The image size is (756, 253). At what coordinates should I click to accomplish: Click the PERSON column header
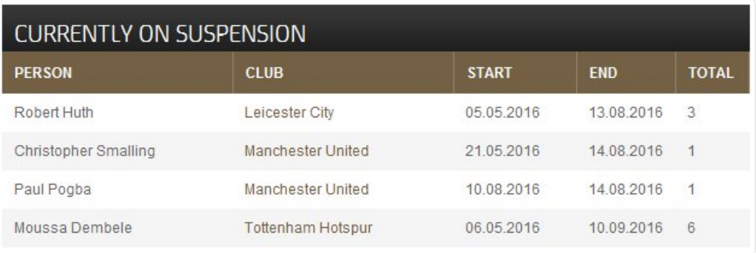coord(43,72)
